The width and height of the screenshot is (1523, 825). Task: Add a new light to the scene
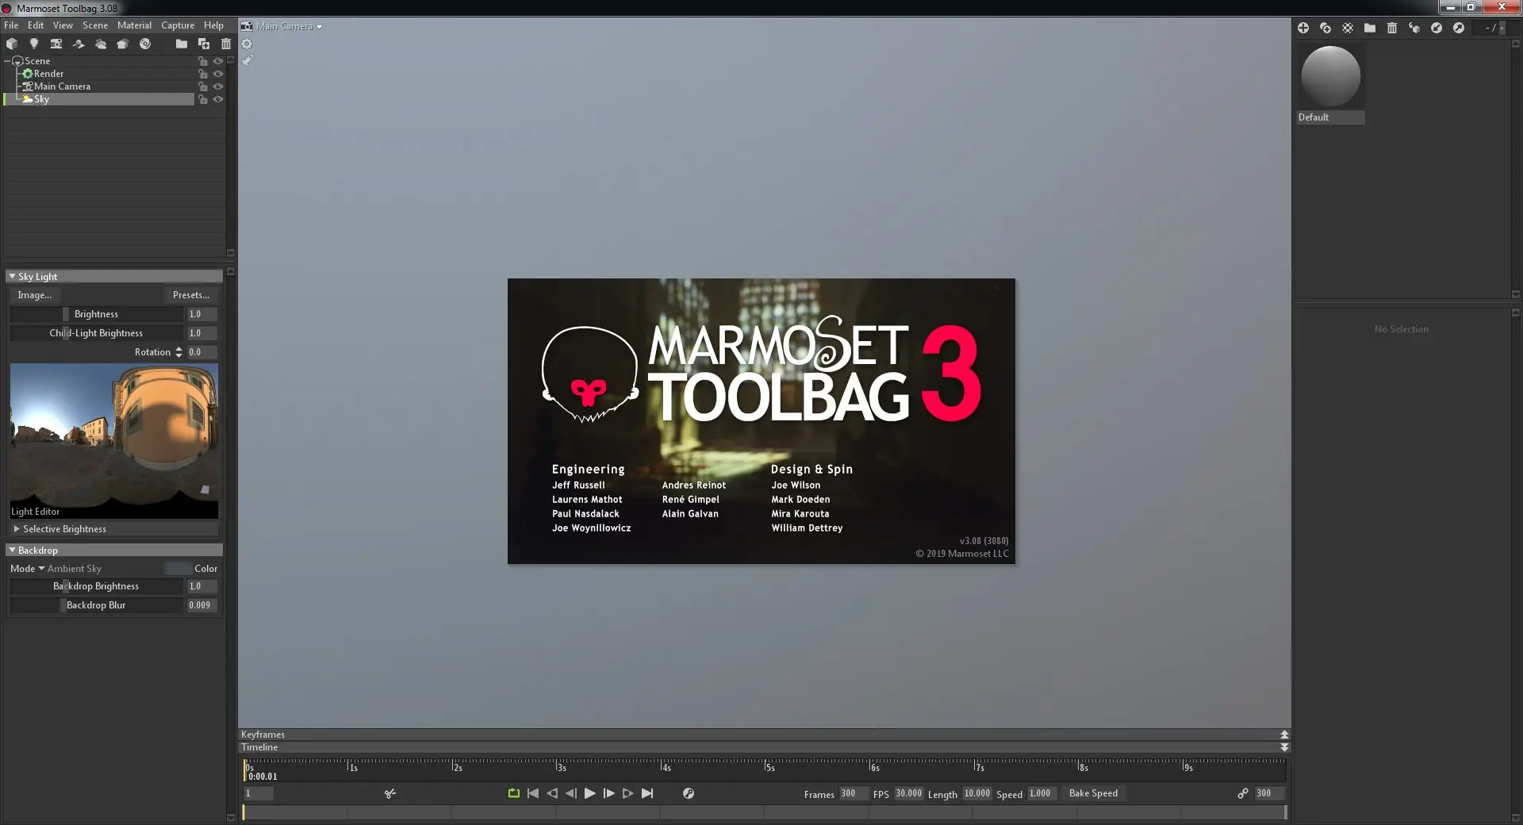coord(34,44)
